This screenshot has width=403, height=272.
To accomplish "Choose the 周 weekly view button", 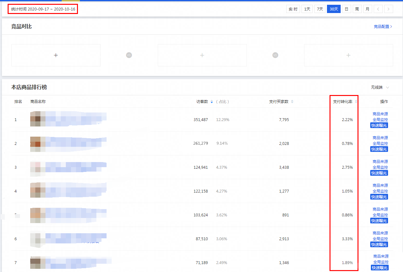I will [357, 9].
